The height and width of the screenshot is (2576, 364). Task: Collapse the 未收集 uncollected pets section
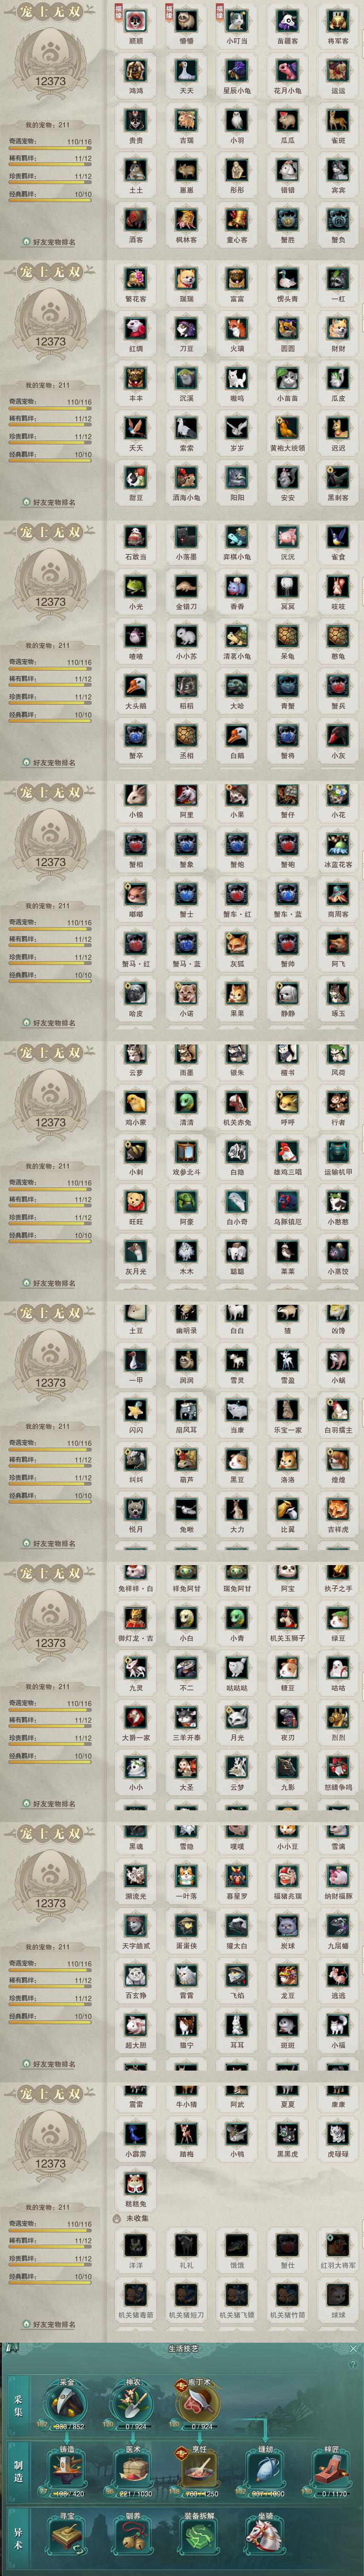131,2218
